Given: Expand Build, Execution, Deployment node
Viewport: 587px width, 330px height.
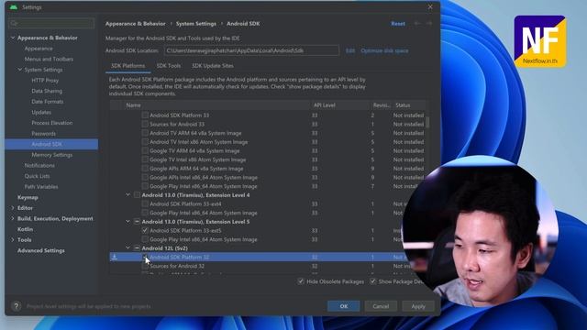Looking at the screenshot, I should point(13,218).
